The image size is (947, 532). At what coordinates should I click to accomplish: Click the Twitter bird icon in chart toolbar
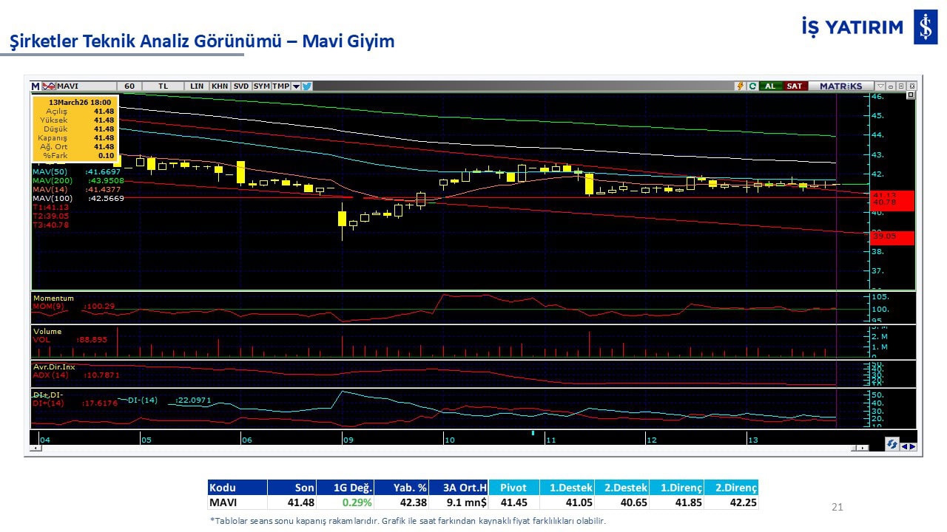tap(307, 86)
